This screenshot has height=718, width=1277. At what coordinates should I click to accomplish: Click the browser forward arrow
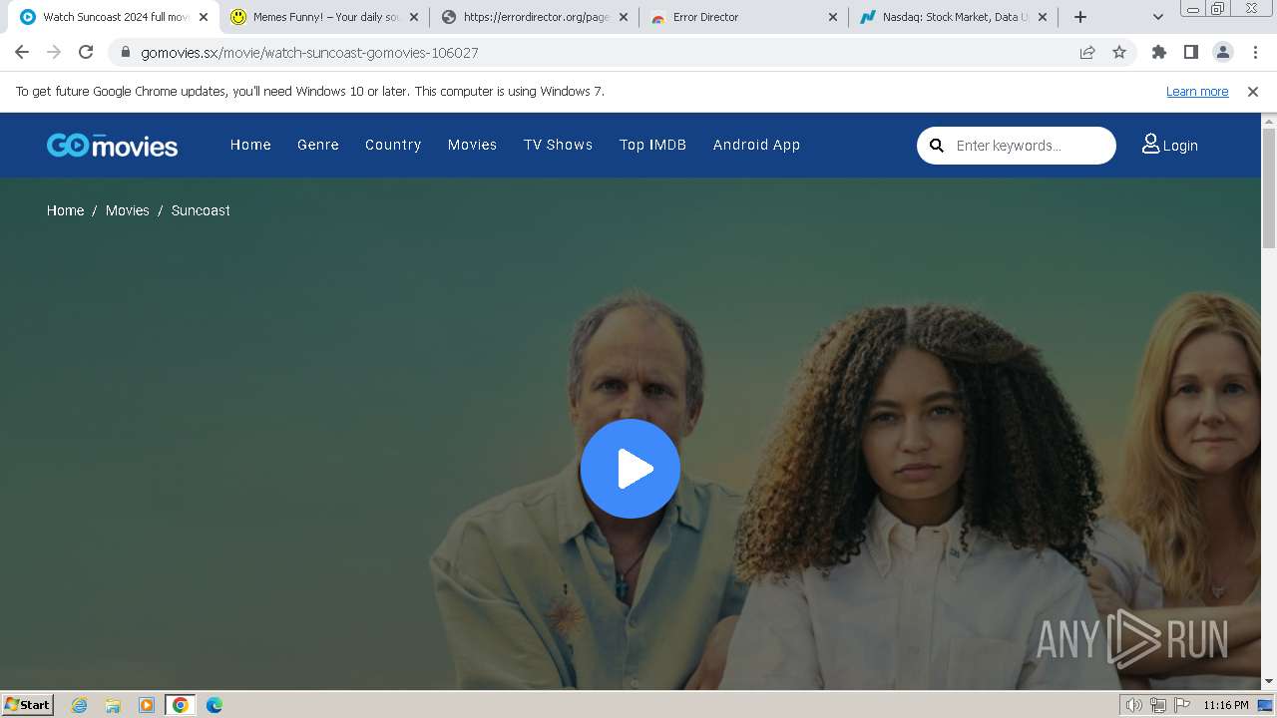(54, 52)
